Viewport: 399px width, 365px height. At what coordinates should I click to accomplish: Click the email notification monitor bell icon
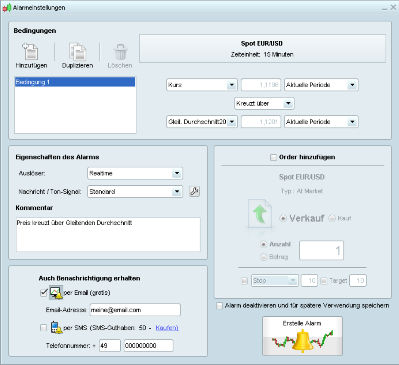coord(56,292)
